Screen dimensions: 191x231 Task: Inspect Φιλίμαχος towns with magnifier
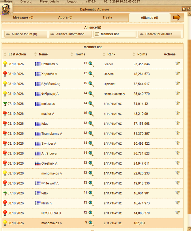[91, 94]
